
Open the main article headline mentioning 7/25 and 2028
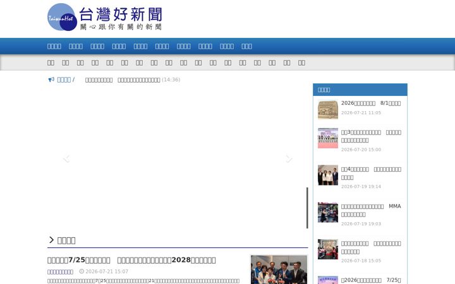(131, 260)
